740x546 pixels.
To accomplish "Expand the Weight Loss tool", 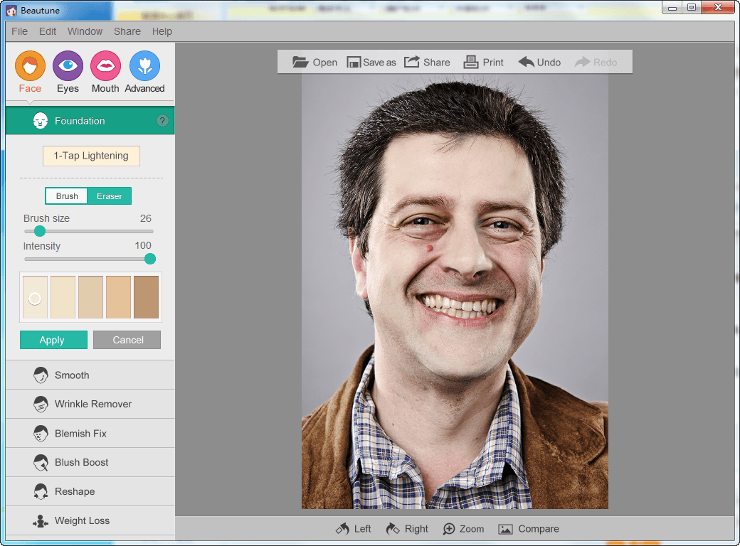I will point(90,521).
